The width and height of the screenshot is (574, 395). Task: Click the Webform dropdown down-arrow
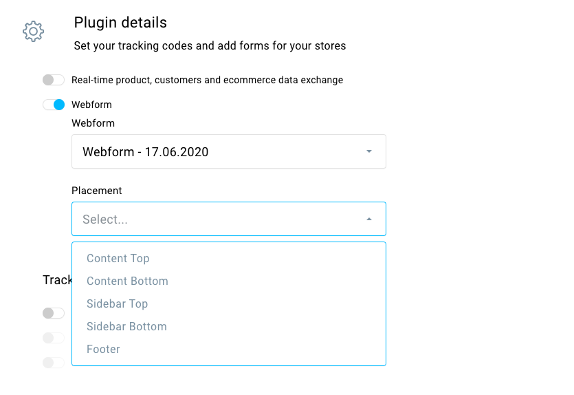[x=369, y=151]
